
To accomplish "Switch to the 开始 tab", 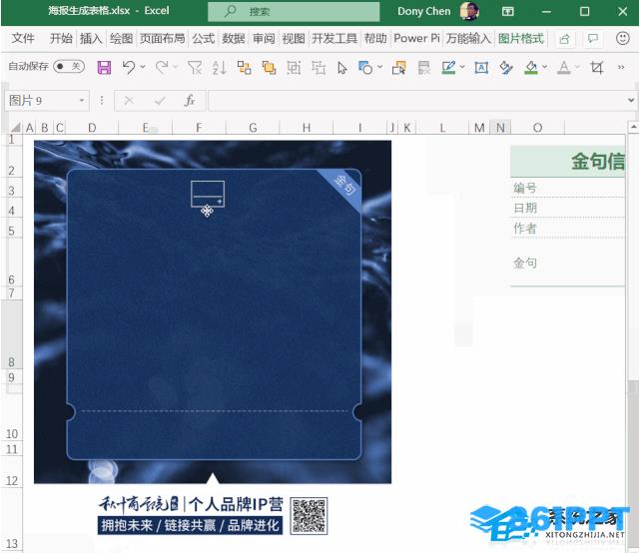I will [x=61, y=39].
